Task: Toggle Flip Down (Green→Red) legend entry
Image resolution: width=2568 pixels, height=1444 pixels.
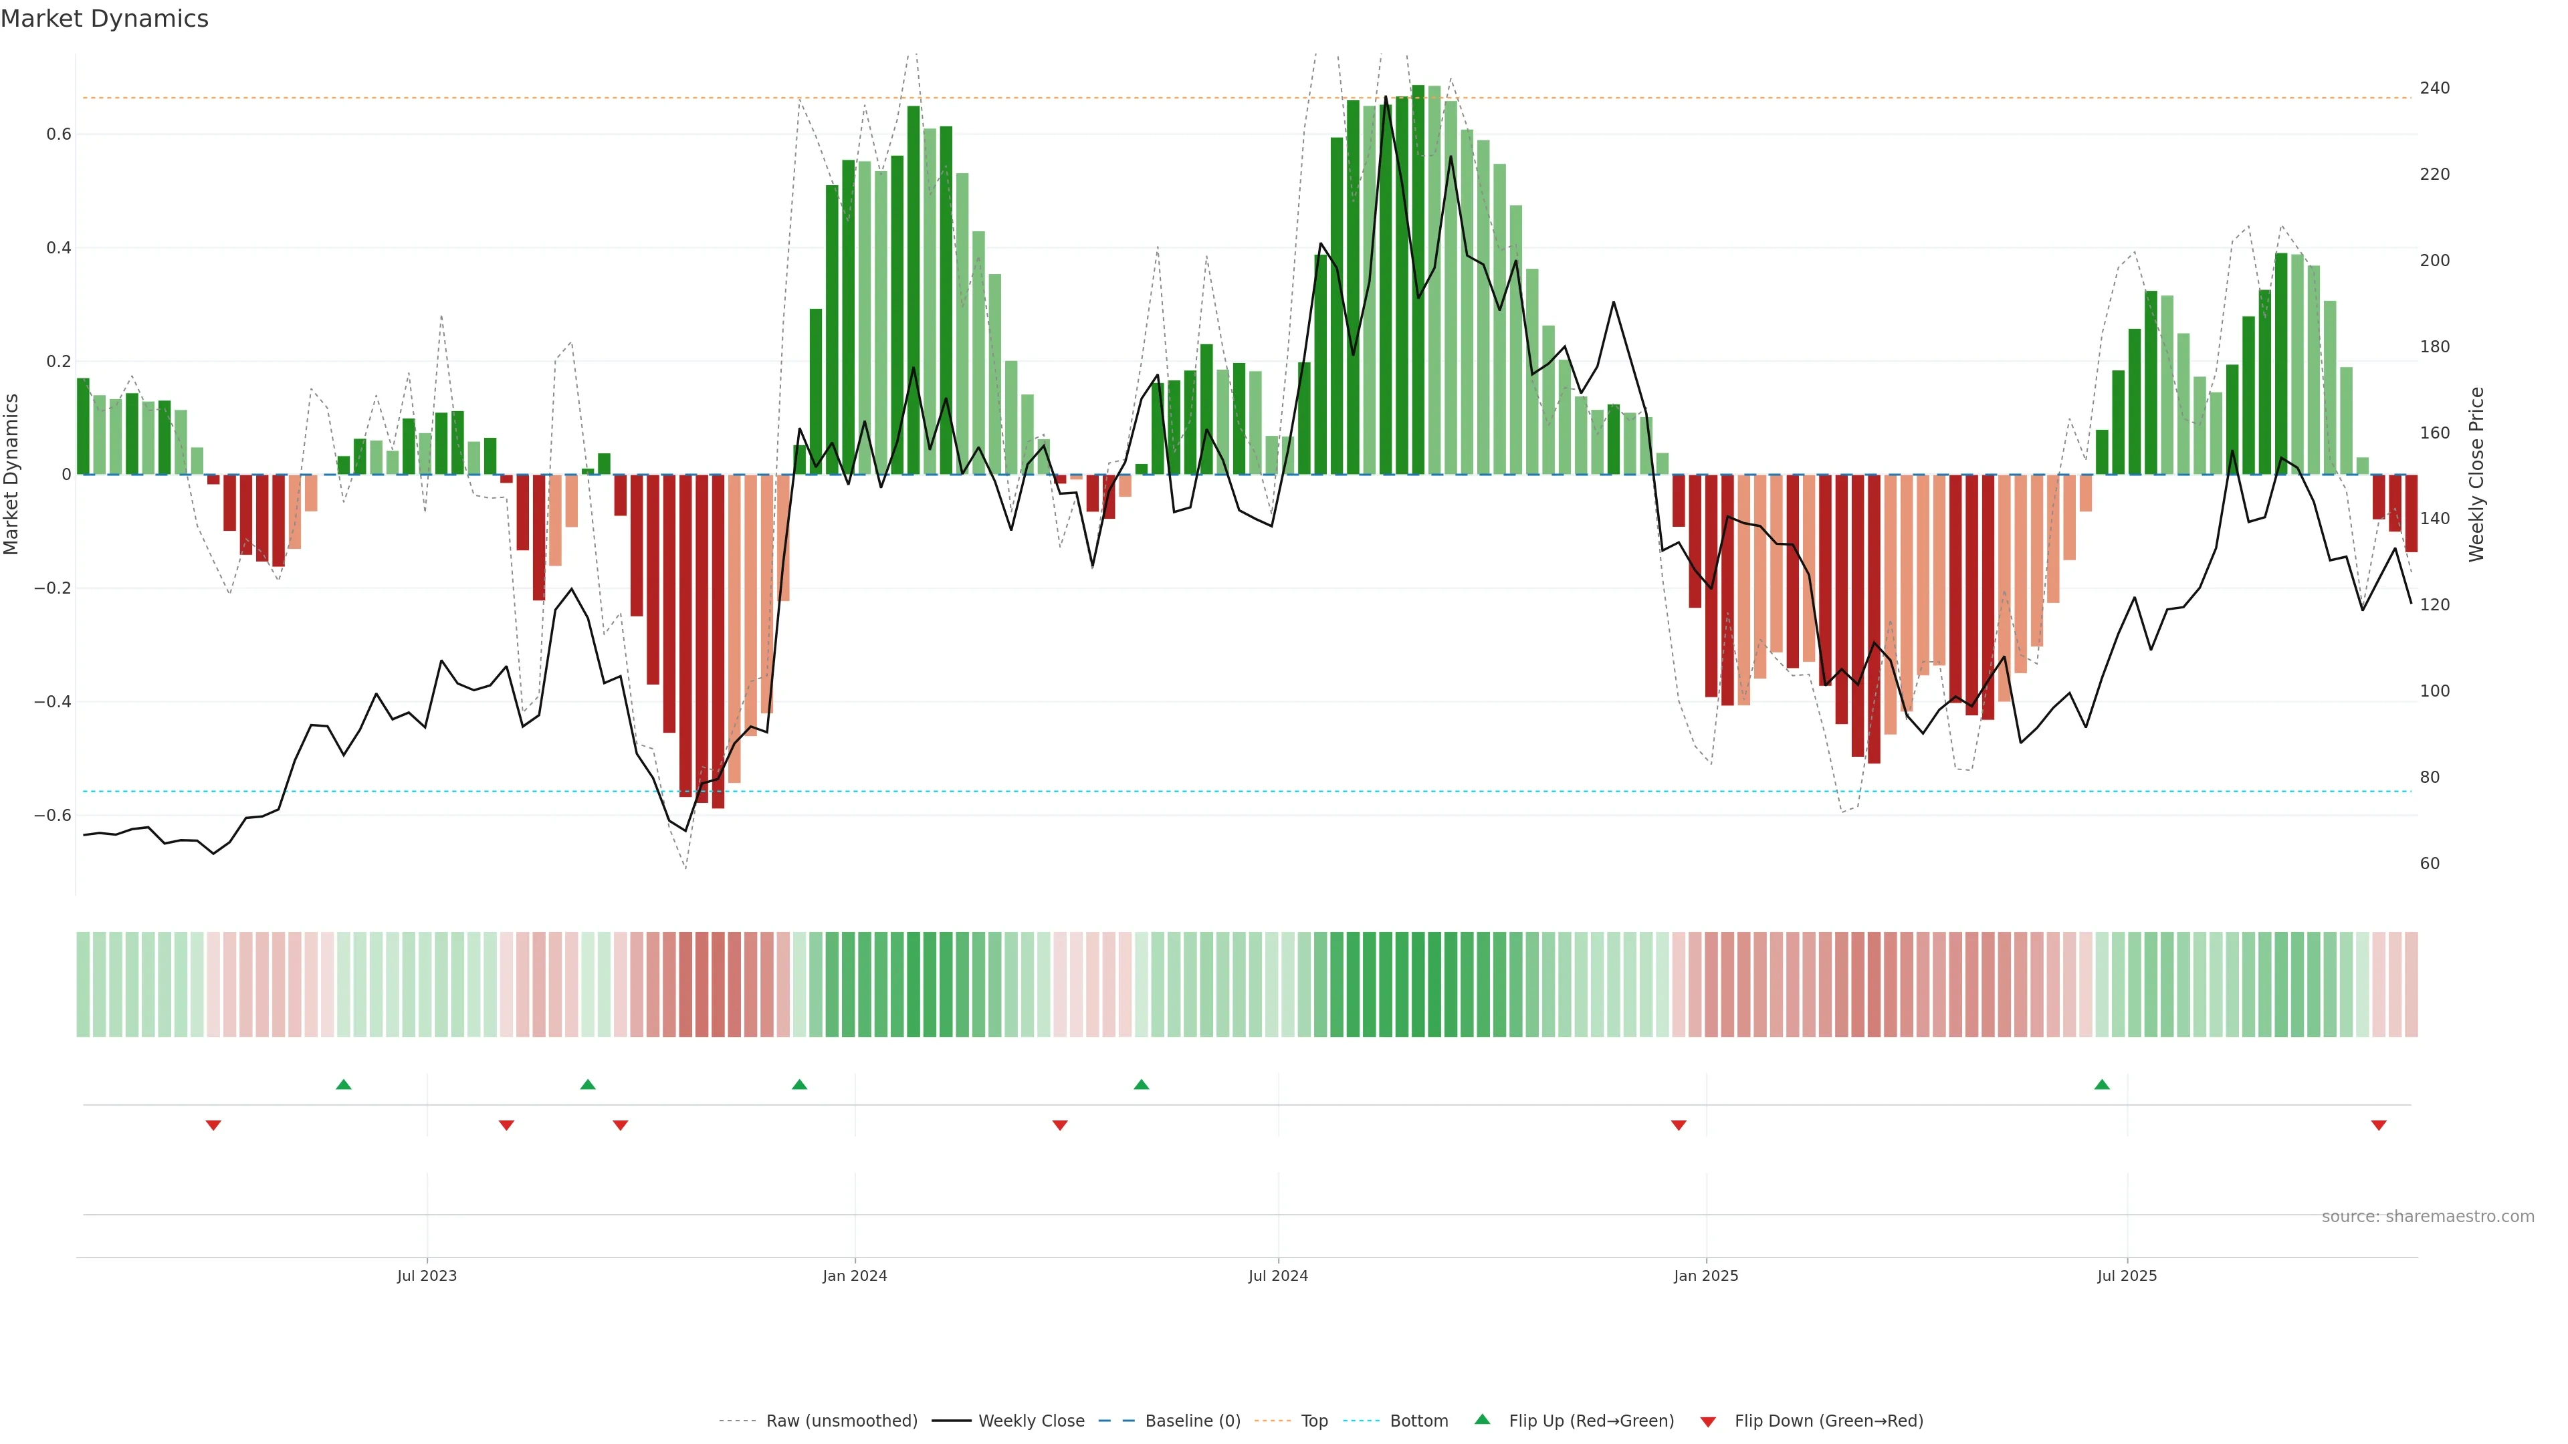Action: pyautogui.click(x=1828, y=1420)
